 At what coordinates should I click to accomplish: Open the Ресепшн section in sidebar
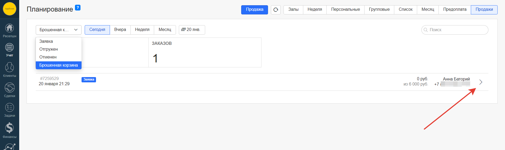[x=9, y=30]
